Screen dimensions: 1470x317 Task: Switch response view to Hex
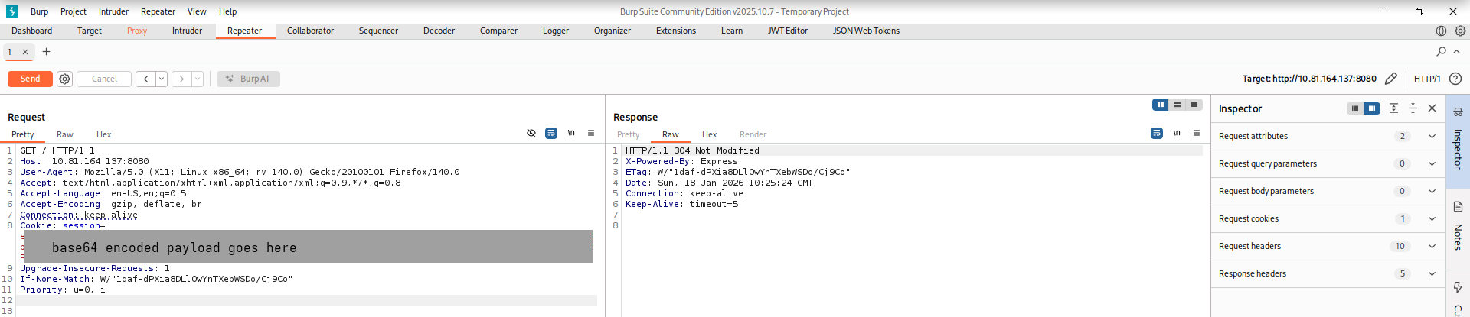tap(709, 134)
